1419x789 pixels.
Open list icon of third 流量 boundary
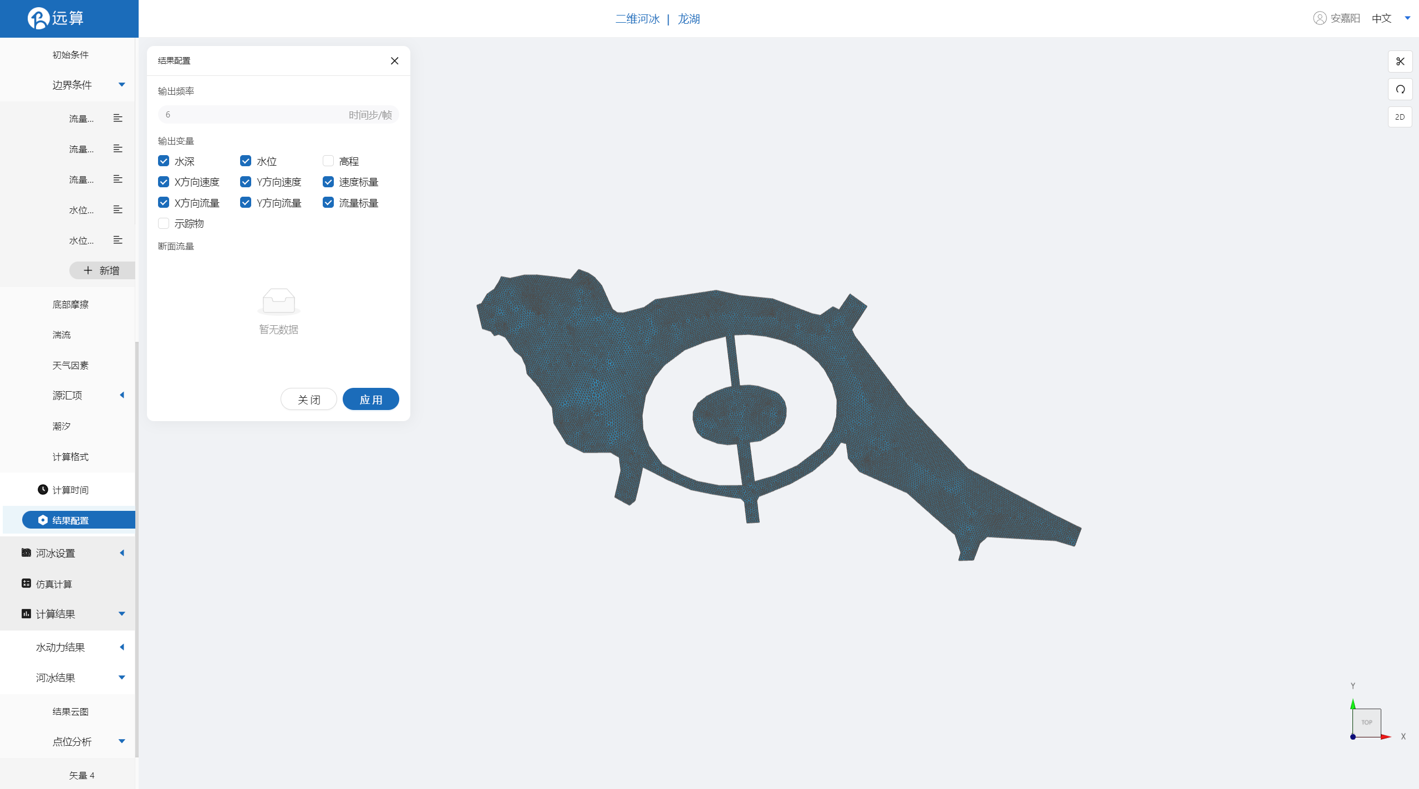pyautogui.click(x=118, y=179)
